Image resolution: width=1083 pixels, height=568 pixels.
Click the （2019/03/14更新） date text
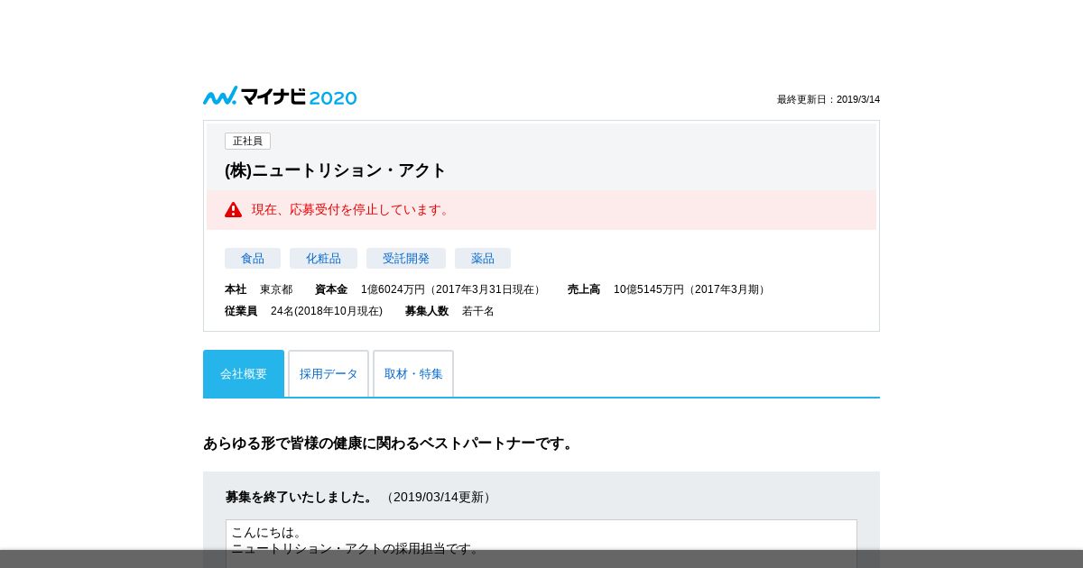tap(439, 497)
